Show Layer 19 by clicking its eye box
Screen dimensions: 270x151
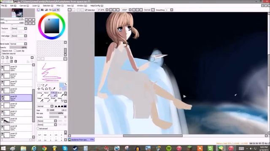tap(2, 104)
